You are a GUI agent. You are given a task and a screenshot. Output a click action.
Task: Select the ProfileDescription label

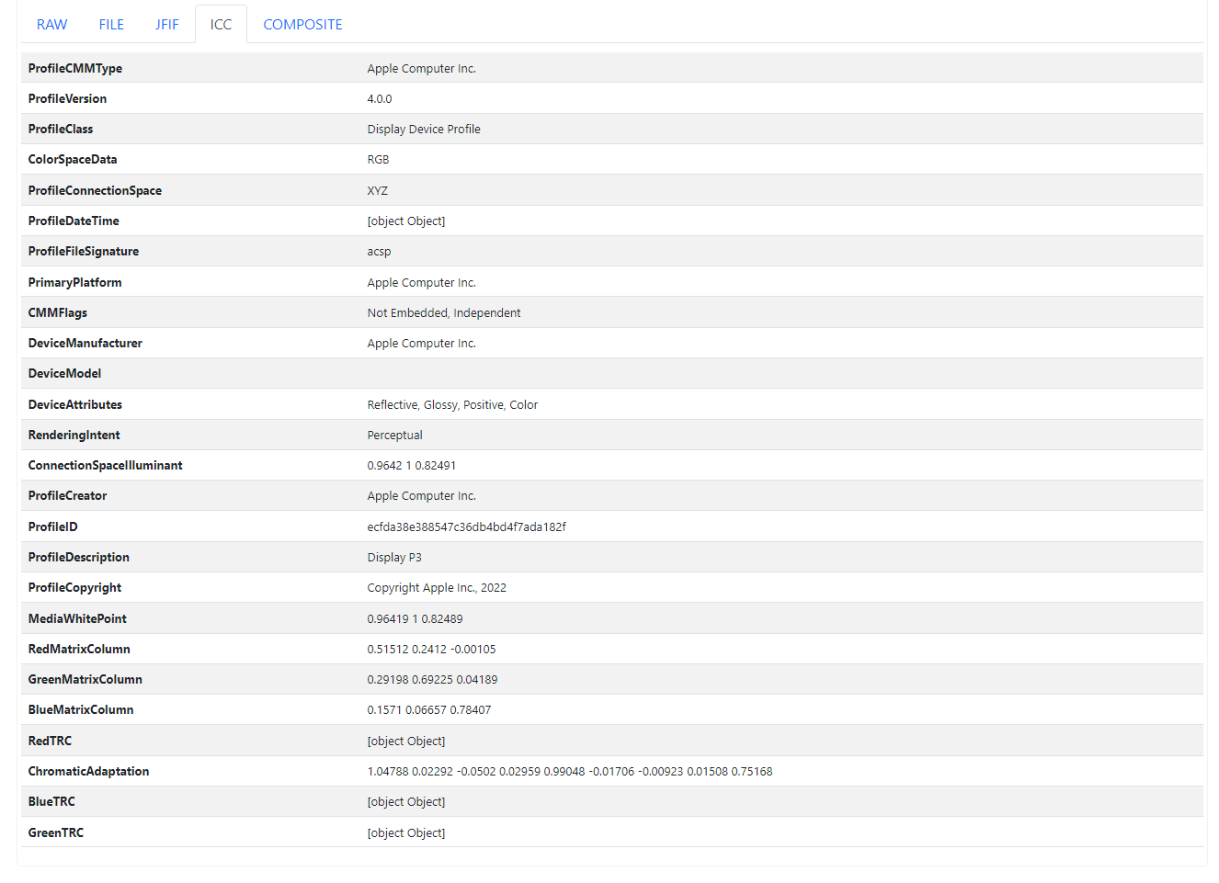(x=79, y=558)
